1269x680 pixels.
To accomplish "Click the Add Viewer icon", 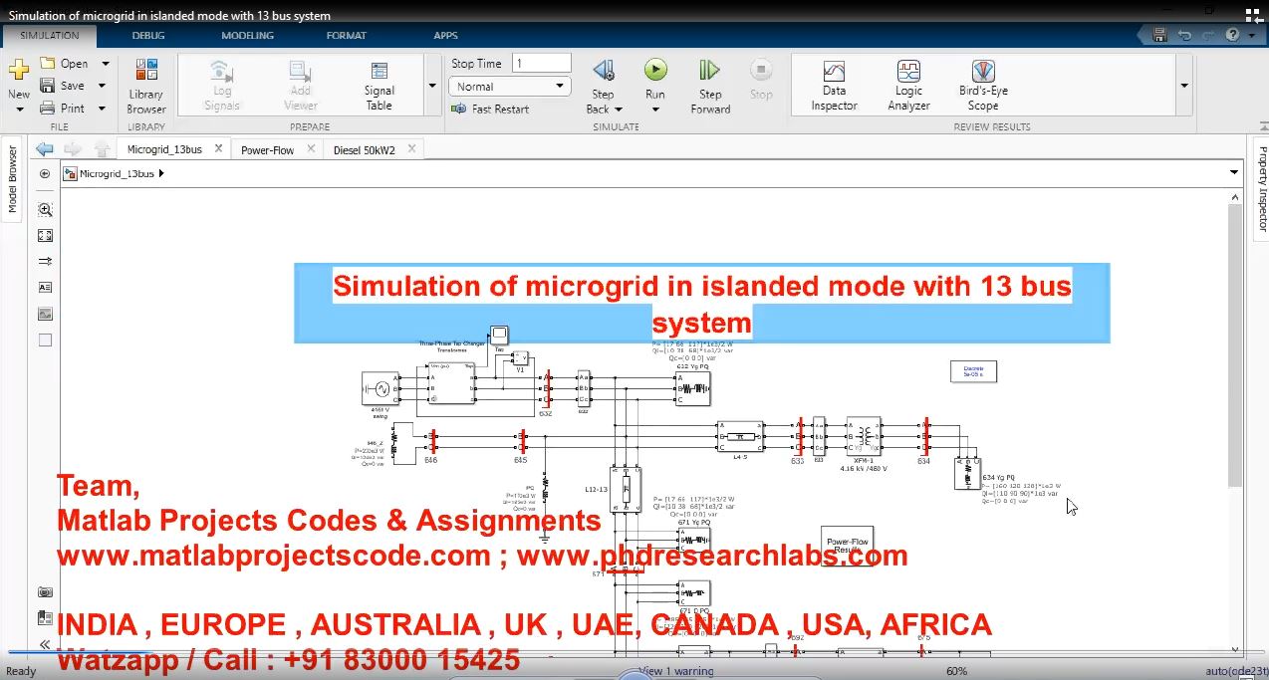I will (300, 71).
